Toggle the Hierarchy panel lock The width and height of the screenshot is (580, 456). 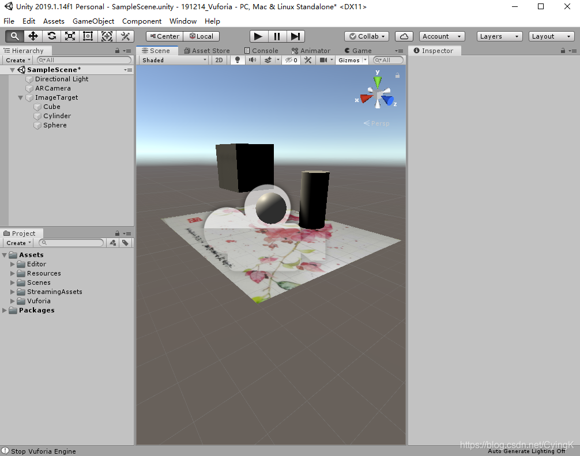point(117,51)
